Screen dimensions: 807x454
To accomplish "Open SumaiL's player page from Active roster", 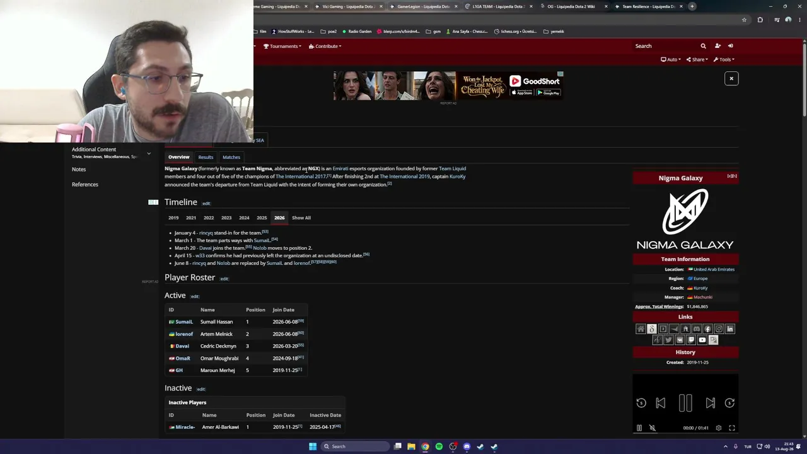I will coord(184,322).
